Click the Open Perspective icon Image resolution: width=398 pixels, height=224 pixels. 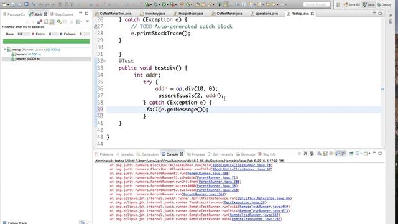click(x=338, y=5)
